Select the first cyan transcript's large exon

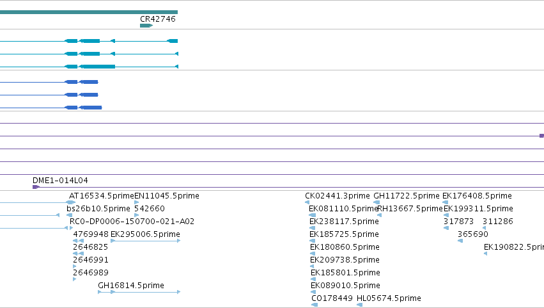(91, 41)
